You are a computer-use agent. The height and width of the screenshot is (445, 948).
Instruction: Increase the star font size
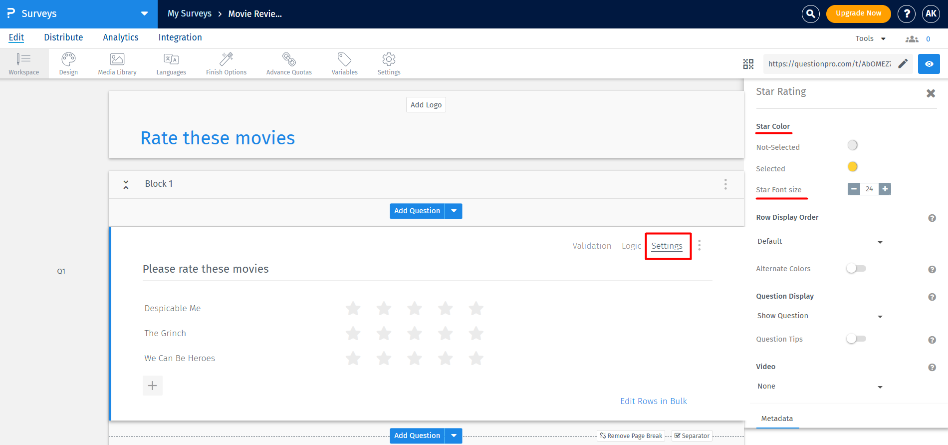pos(885,189)
